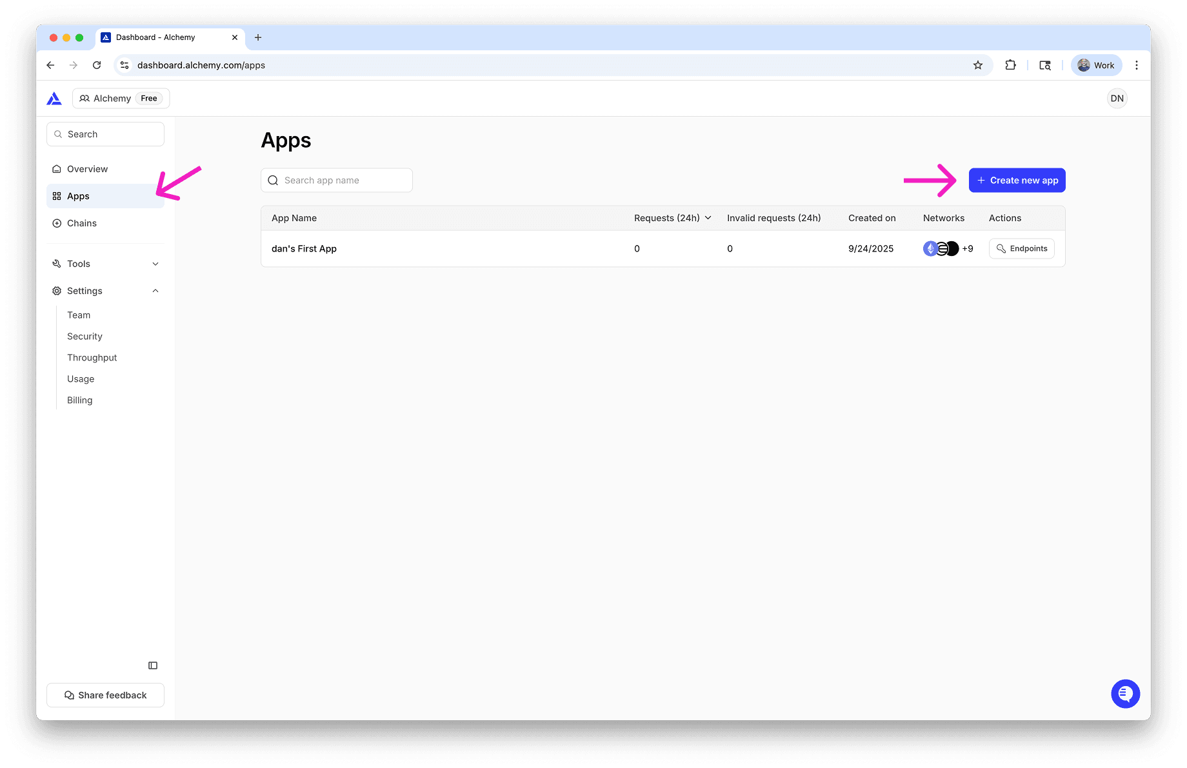Click the Endpoints key icon for dan's First App
This screenshot has width=1187, height=768.
pyautogui.click(x=1001, y=248)
